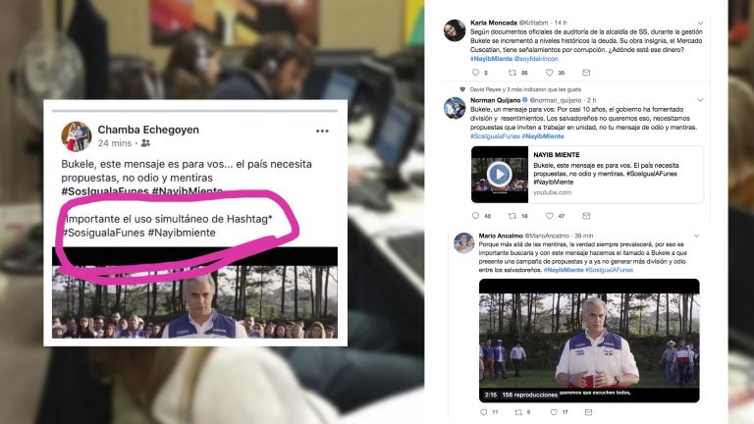The height and width of the screenshot is (424, 754).
Task: Reply to Norman Quijano's tweet
Action: (x=475, y=215)
